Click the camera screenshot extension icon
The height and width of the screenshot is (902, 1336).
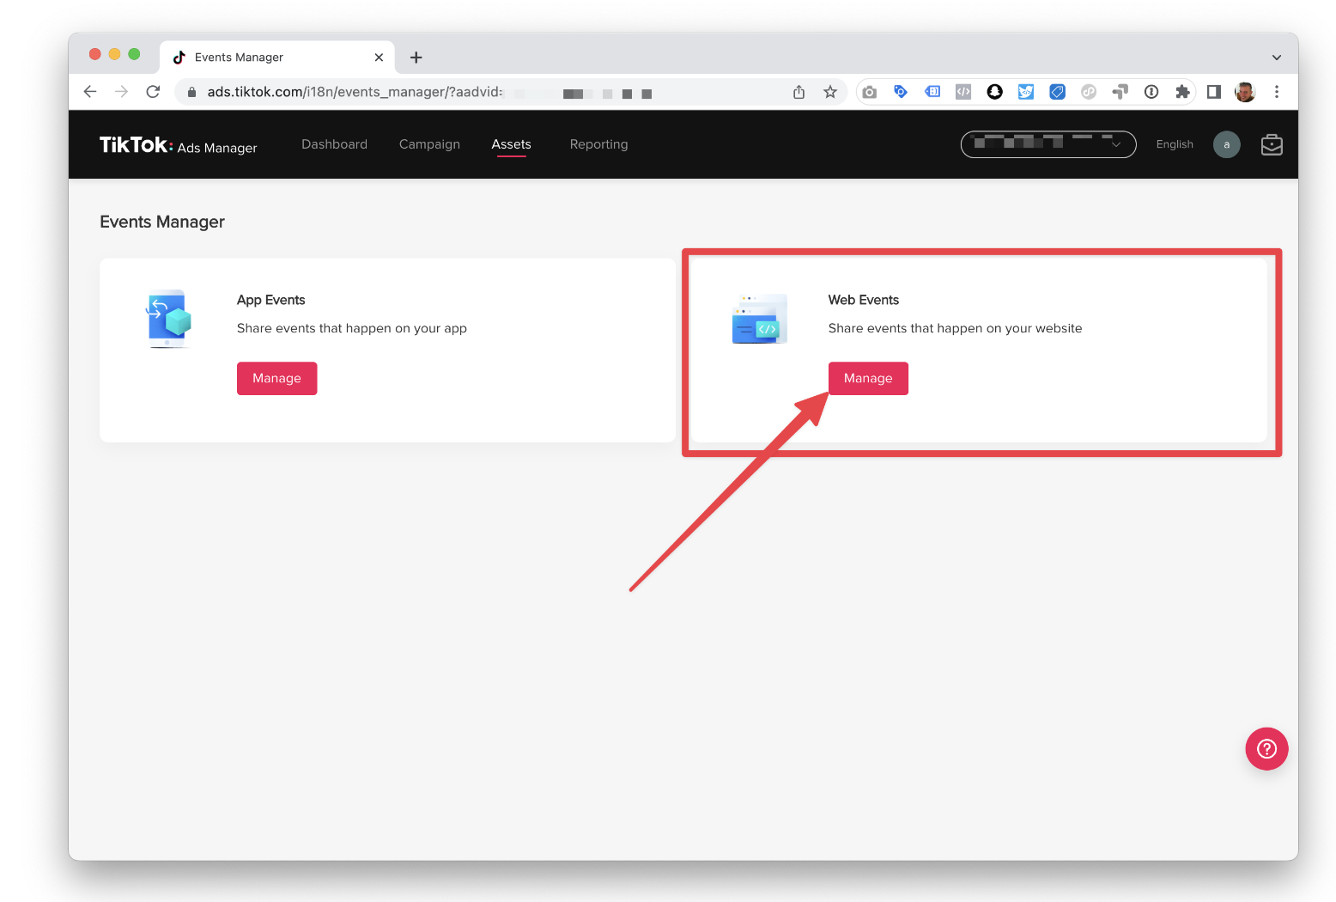[x=870, y=92]
